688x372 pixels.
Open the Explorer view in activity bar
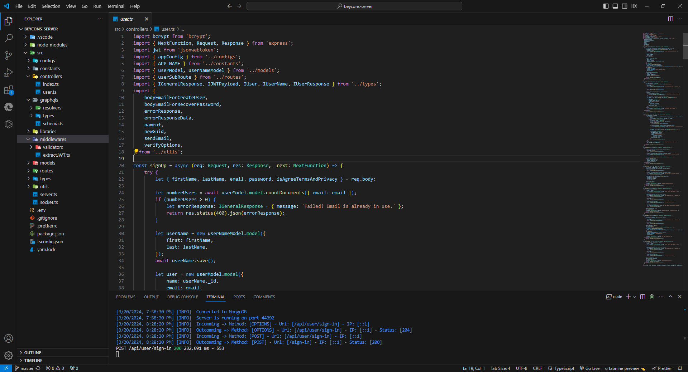pyautogui.click(x=9, y=21)
